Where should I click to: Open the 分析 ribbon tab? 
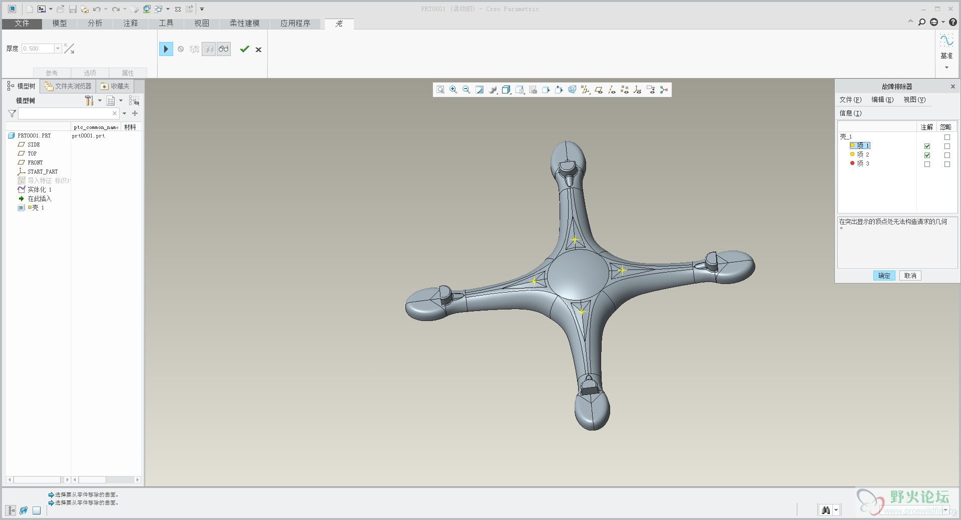[x=95, y=23]
